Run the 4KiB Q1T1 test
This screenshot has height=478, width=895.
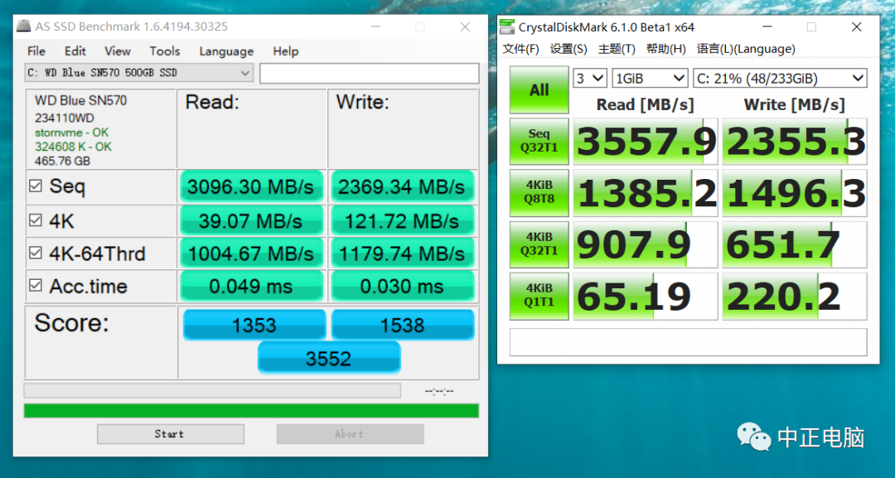pos(539,296)
